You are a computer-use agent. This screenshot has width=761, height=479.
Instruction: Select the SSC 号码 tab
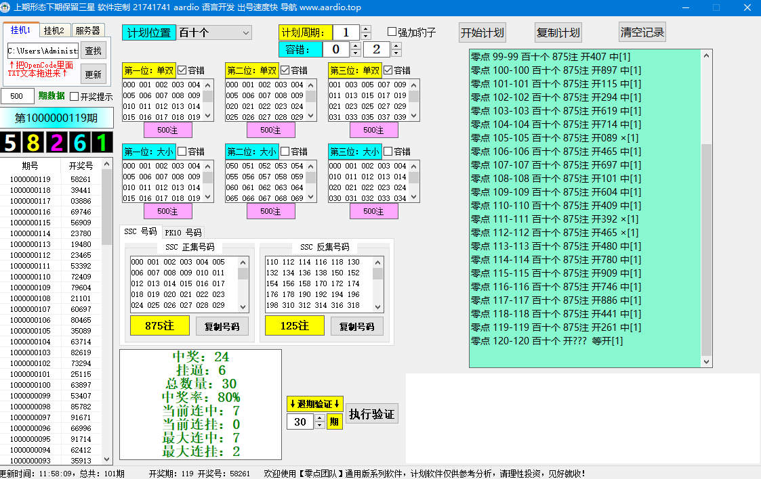pyautogui.click(x=140, y=231)
